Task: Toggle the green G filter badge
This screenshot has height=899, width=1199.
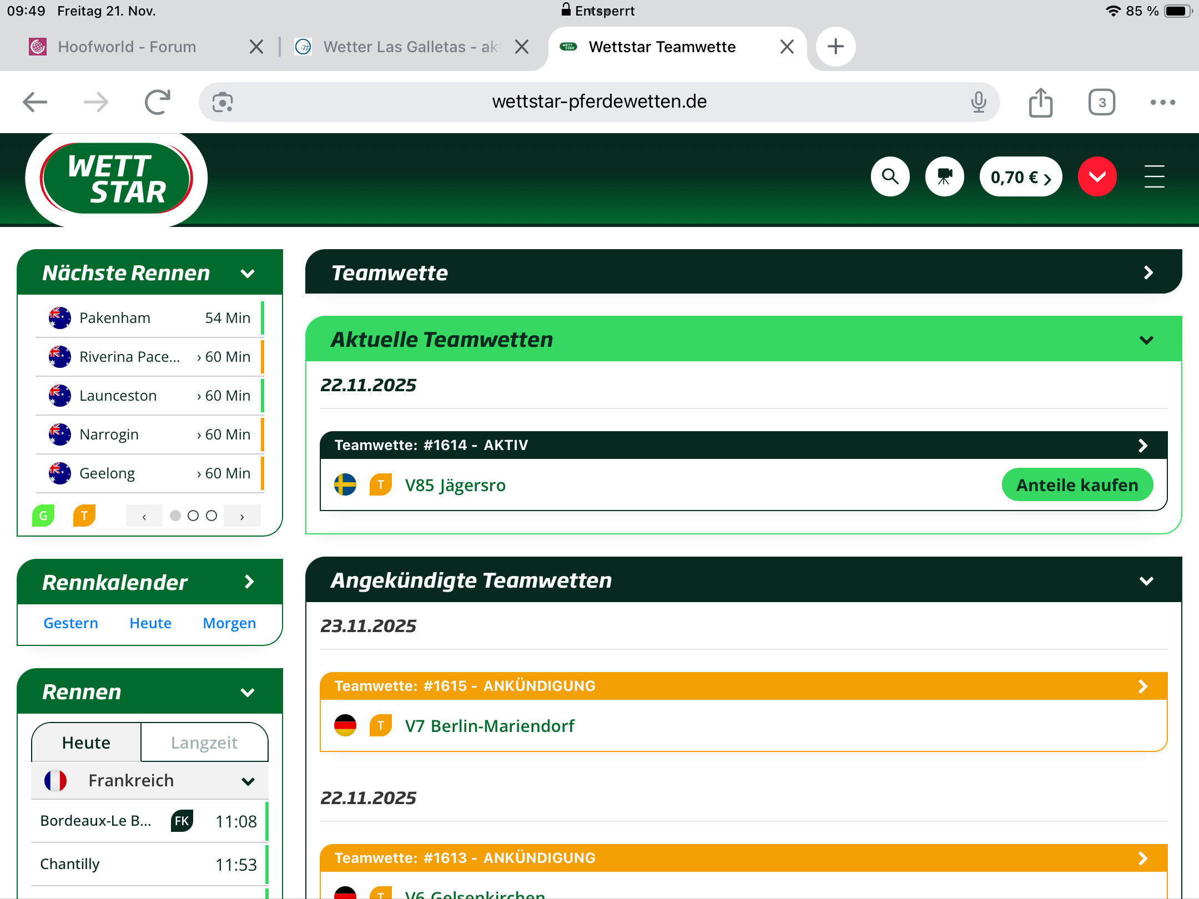Action: click(x=43, y=516)
